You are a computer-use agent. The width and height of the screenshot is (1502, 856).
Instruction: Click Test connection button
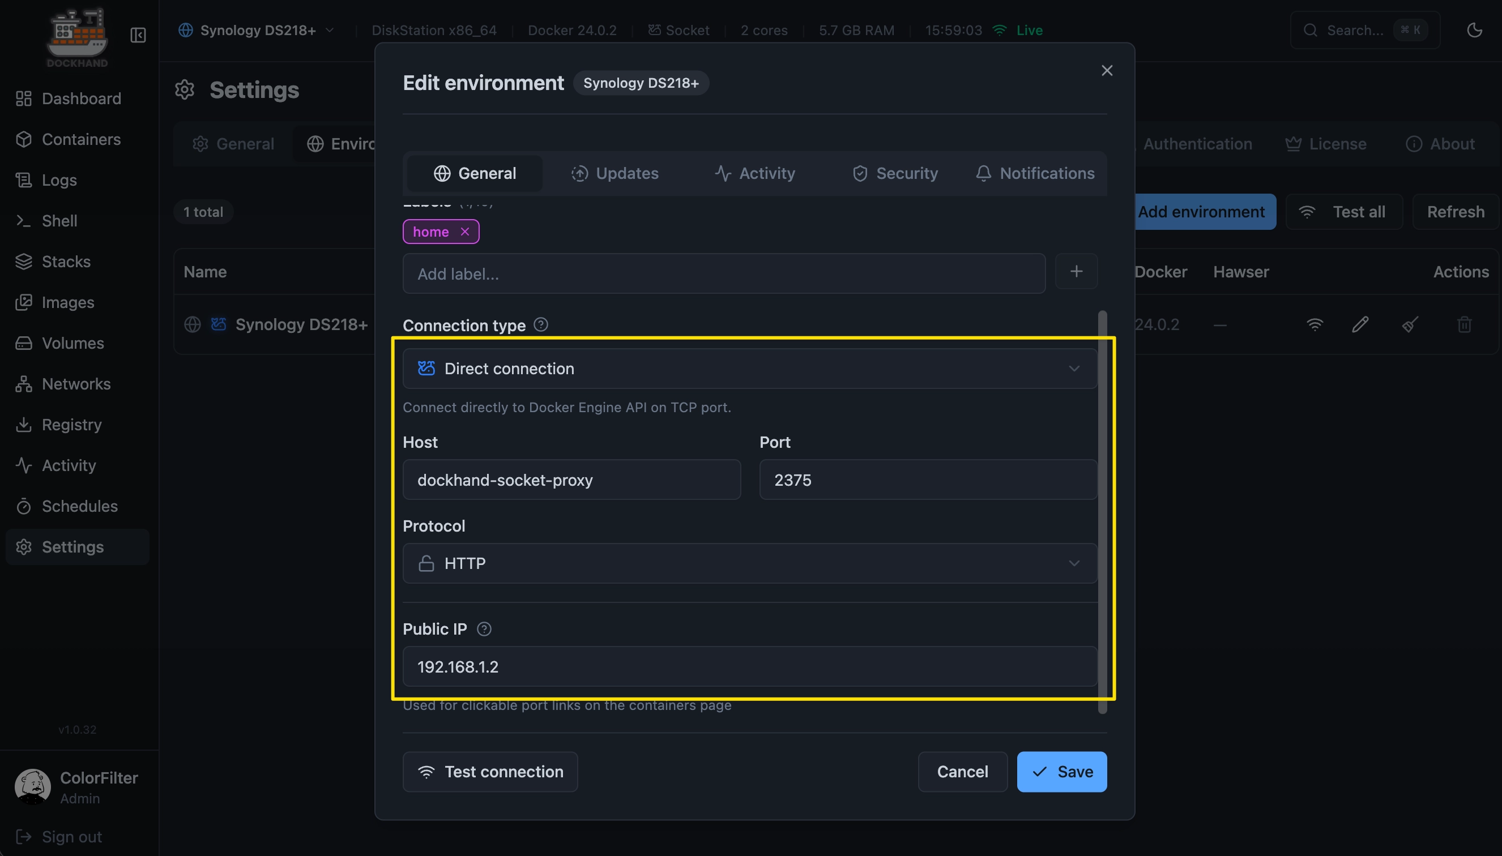(x=490, y=772)
